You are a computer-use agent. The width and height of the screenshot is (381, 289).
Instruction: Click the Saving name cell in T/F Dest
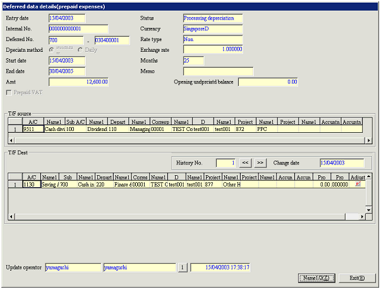coord(50,185)
